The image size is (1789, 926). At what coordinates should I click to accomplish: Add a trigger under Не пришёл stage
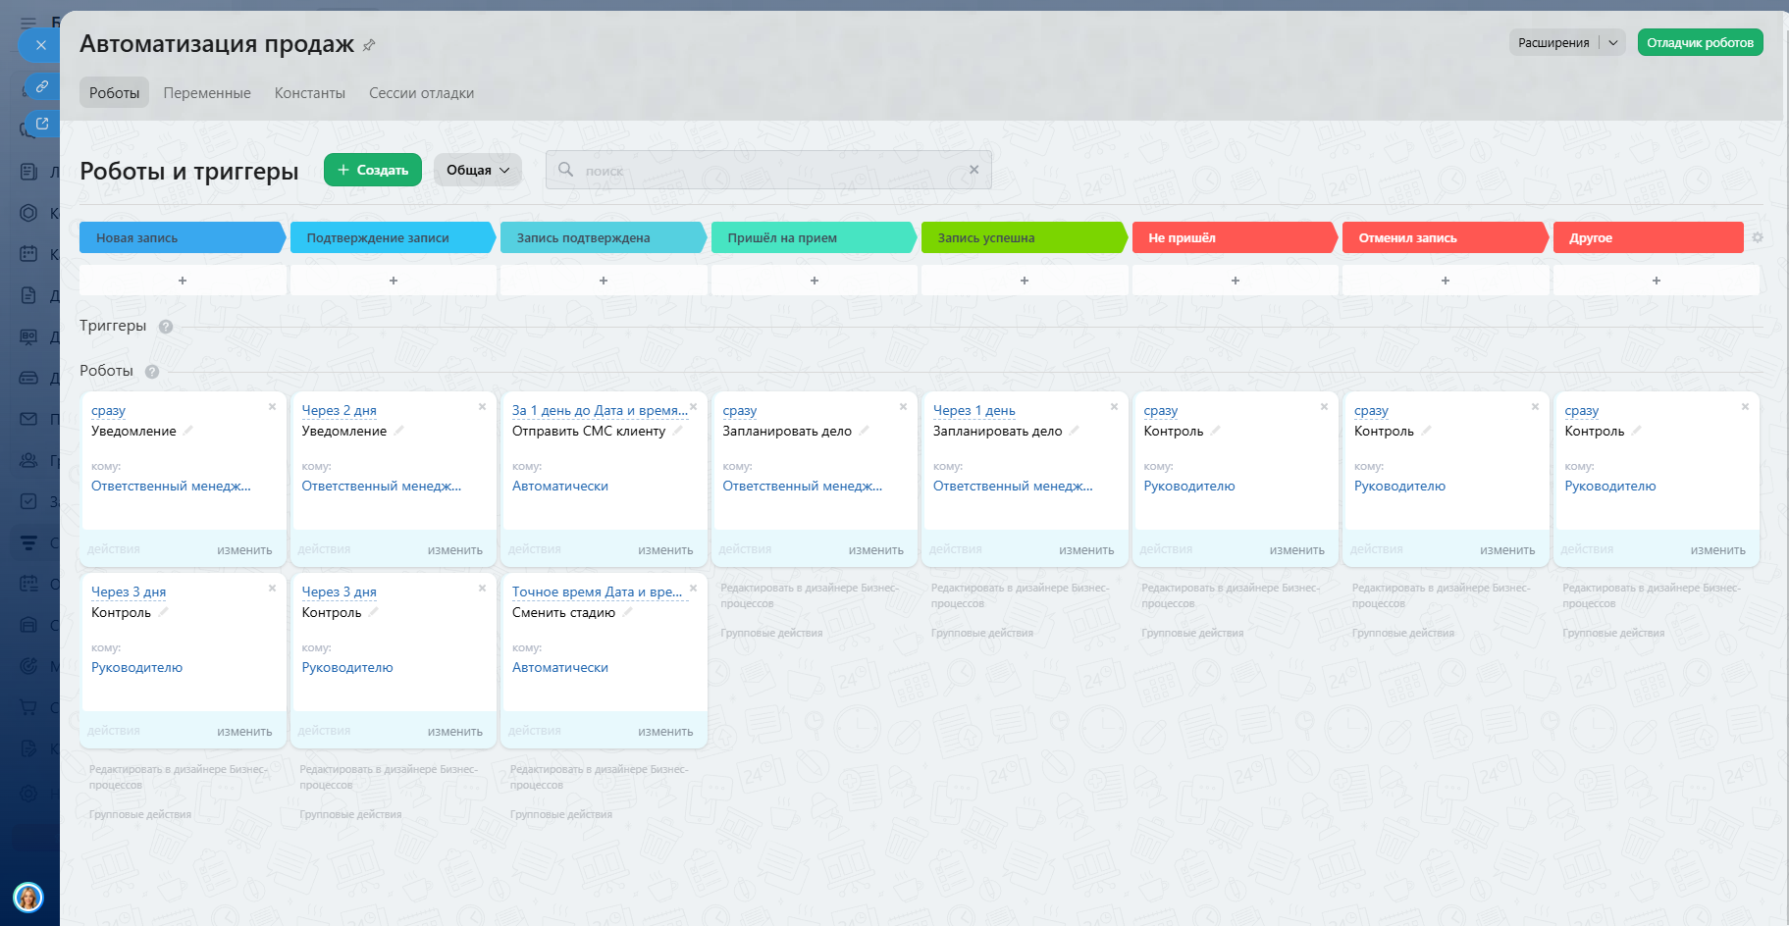1236,281
